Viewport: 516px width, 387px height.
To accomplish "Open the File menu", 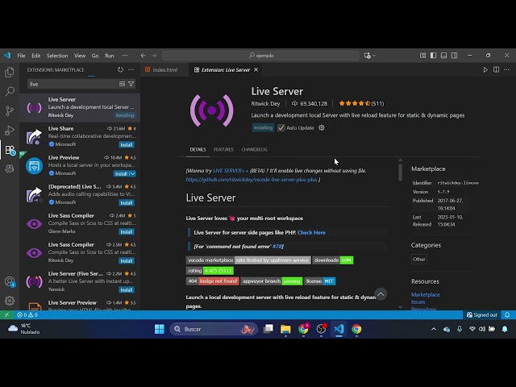I will 22,56.
